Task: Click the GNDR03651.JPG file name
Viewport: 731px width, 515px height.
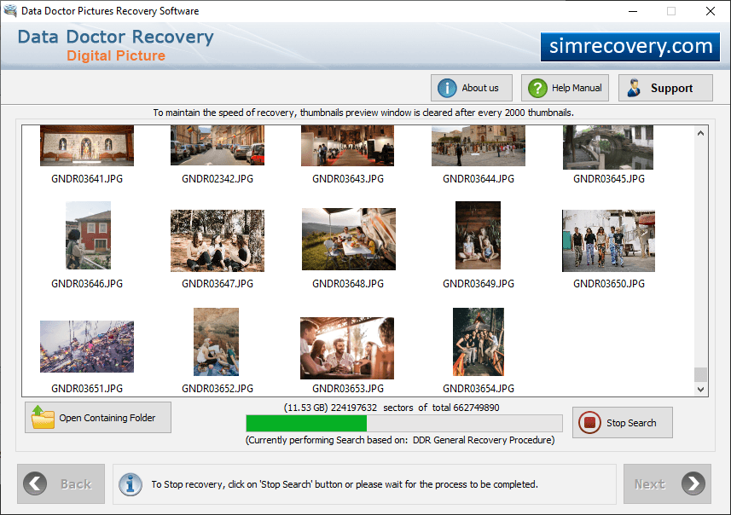Action: (x=87, y=389)
